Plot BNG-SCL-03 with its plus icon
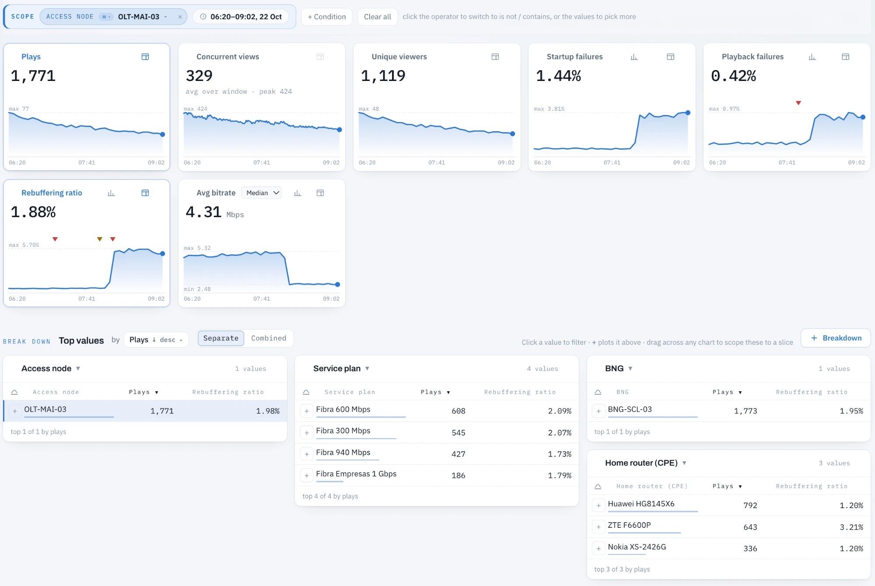Screen dimensions: 875x586 (598, 411)
